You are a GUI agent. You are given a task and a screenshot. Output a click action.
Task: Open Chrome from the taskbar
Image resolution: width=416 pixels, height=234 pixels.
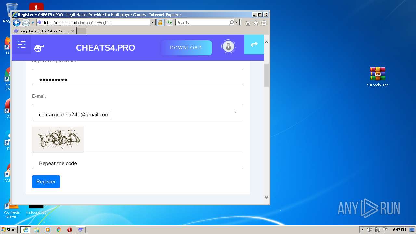pyautogui.click(x=59, y=230)
